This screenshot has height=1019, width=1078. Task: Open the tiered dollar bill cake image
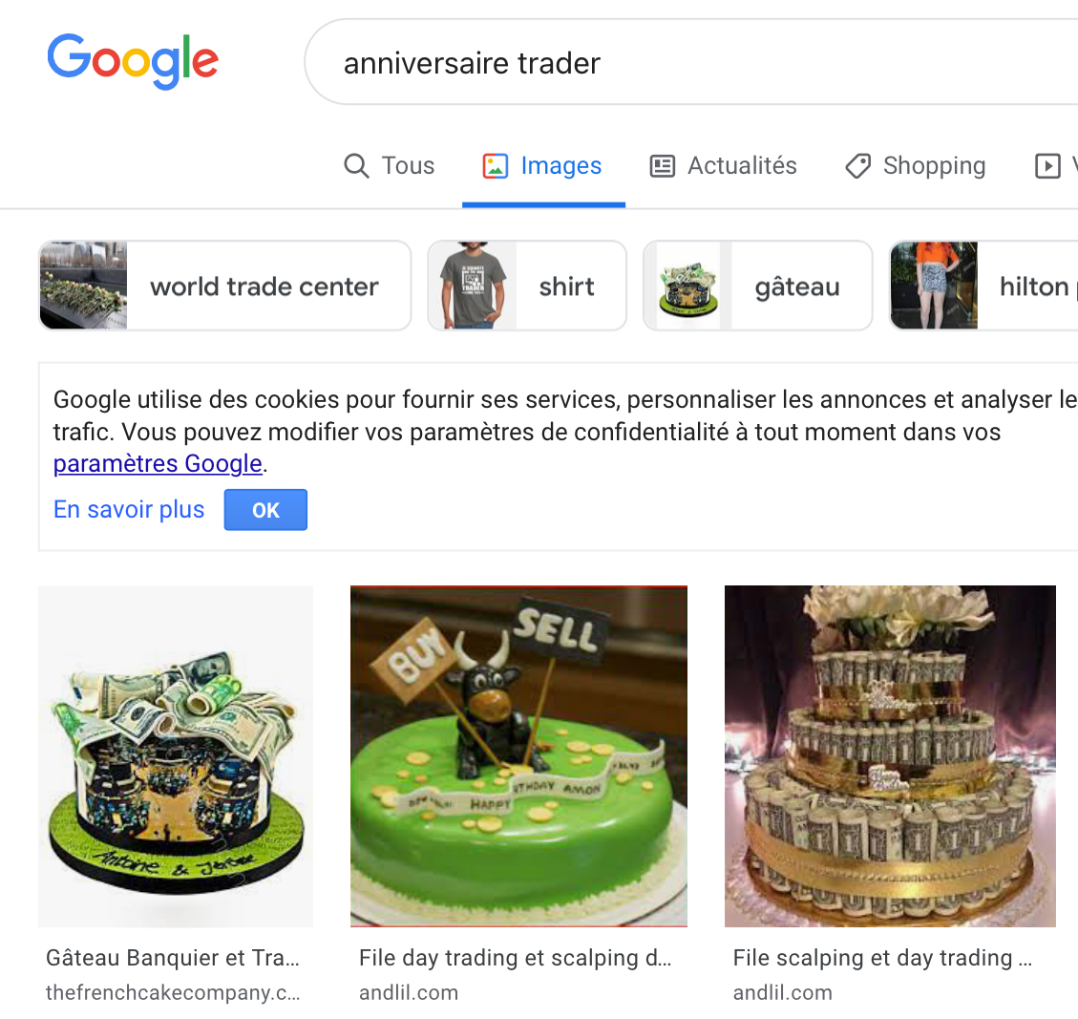coord(890,756)
